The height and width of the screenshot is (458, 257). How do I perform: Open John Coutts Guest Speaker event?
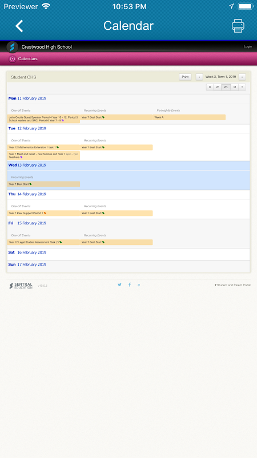(x=43, y=119)
